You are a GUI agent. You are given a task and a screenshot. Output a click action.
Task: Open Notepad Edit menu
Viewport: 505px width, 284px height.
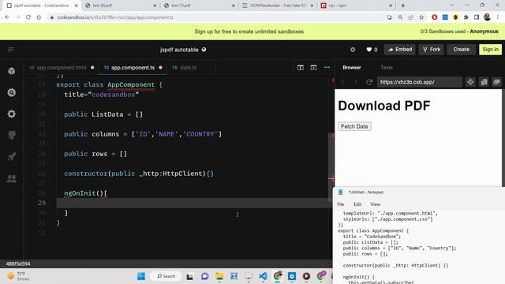[x=357, y=204]
